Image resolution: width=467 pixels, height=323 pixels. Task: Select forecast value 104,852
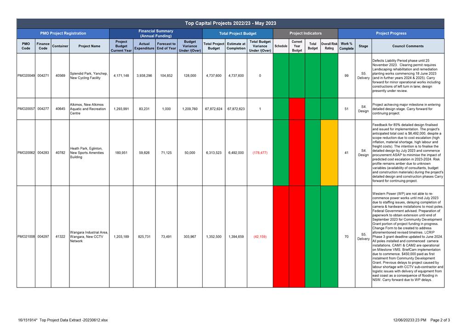point(166,76)
